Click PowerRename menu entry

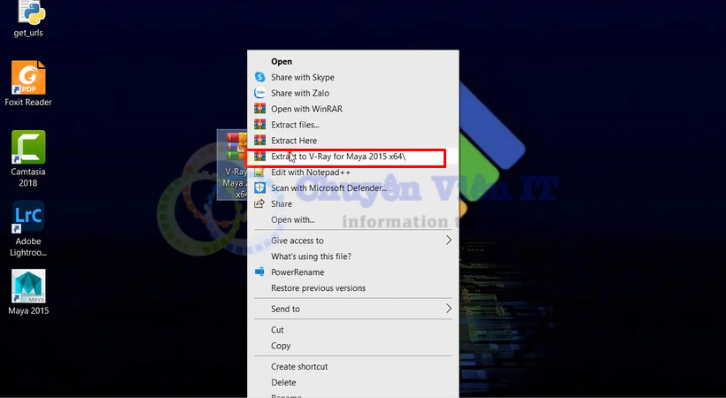tap(297, 272)
